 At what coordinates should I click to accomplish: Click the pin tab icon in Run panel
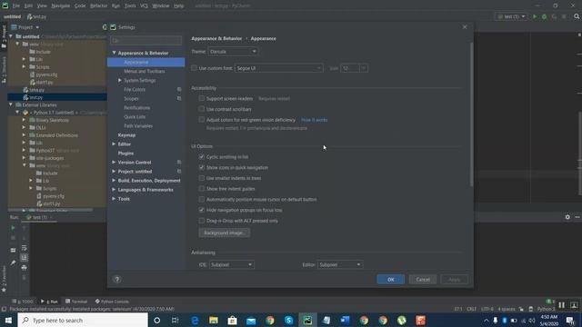point(13,263)
